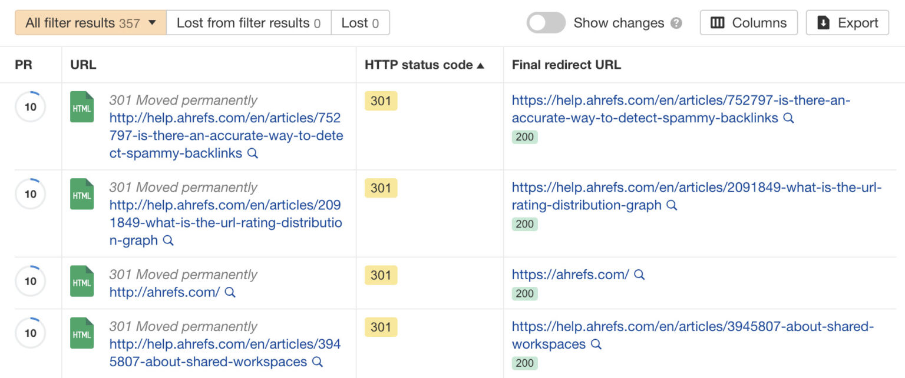905x378 pixels.
Task: Open the All filter results dropdown
Action: pyautogui.click(x=90, y=22)
